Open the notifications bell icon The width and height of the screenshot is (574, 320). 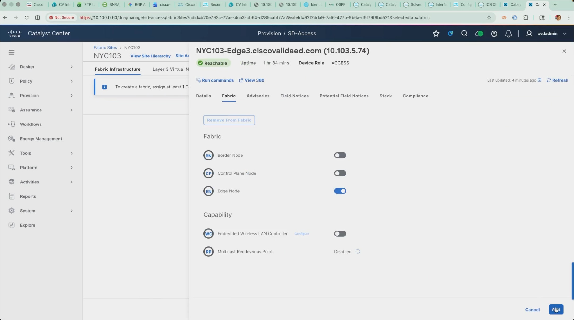pos(508,34)
